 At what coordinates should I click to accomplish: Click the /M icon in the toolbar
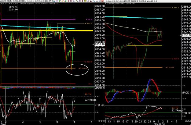pos(88,1)
